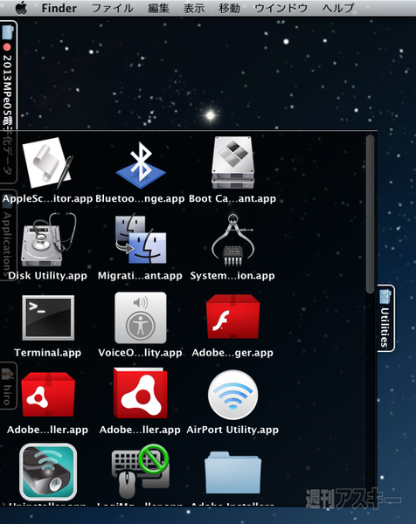Image resolution: width=416 pixels, height=524 pixels.
Task: Click the Boot Ca...ant.app label
Action: [232, 198]
